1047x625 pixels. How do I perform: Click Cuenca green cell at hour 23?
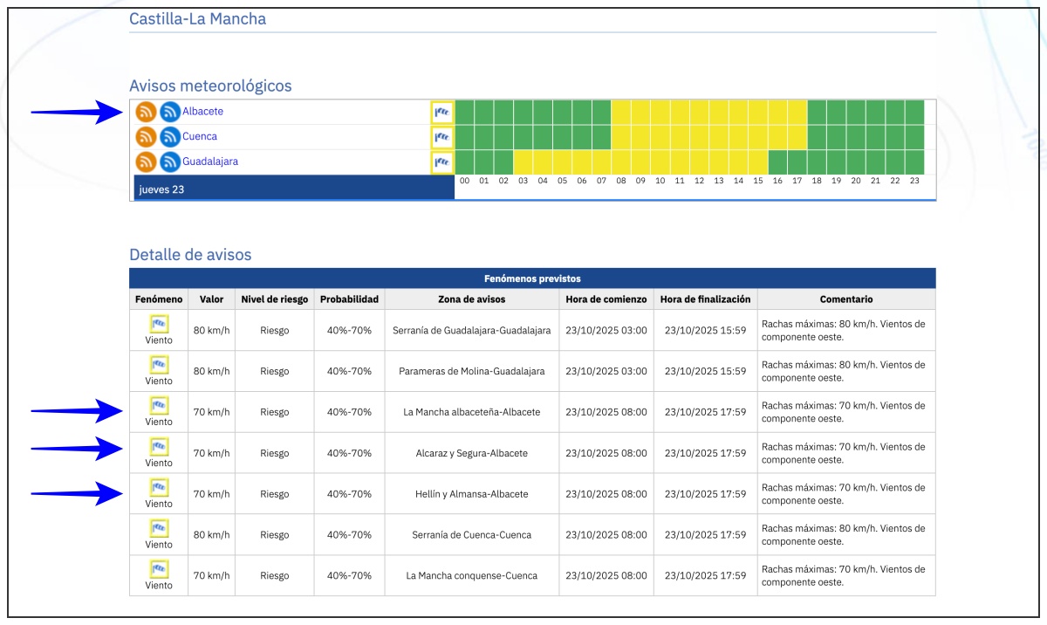click(914, 137)
